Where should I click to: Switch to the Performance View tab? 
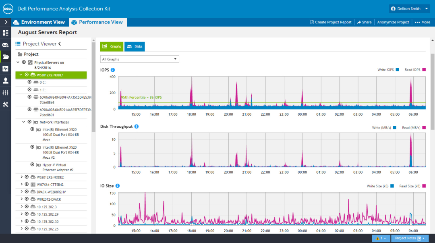click(97, 22)
